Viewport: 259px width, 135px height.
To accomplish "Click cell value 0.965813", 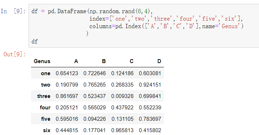I will click(123, 130).
